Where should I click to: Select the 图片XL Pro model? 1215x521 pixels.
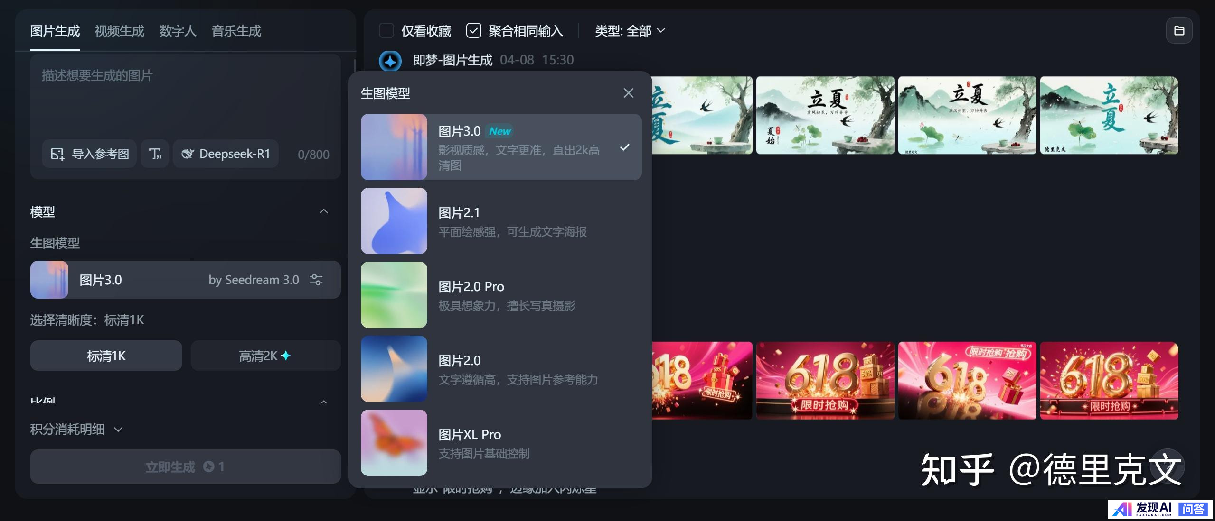(501, 443)
